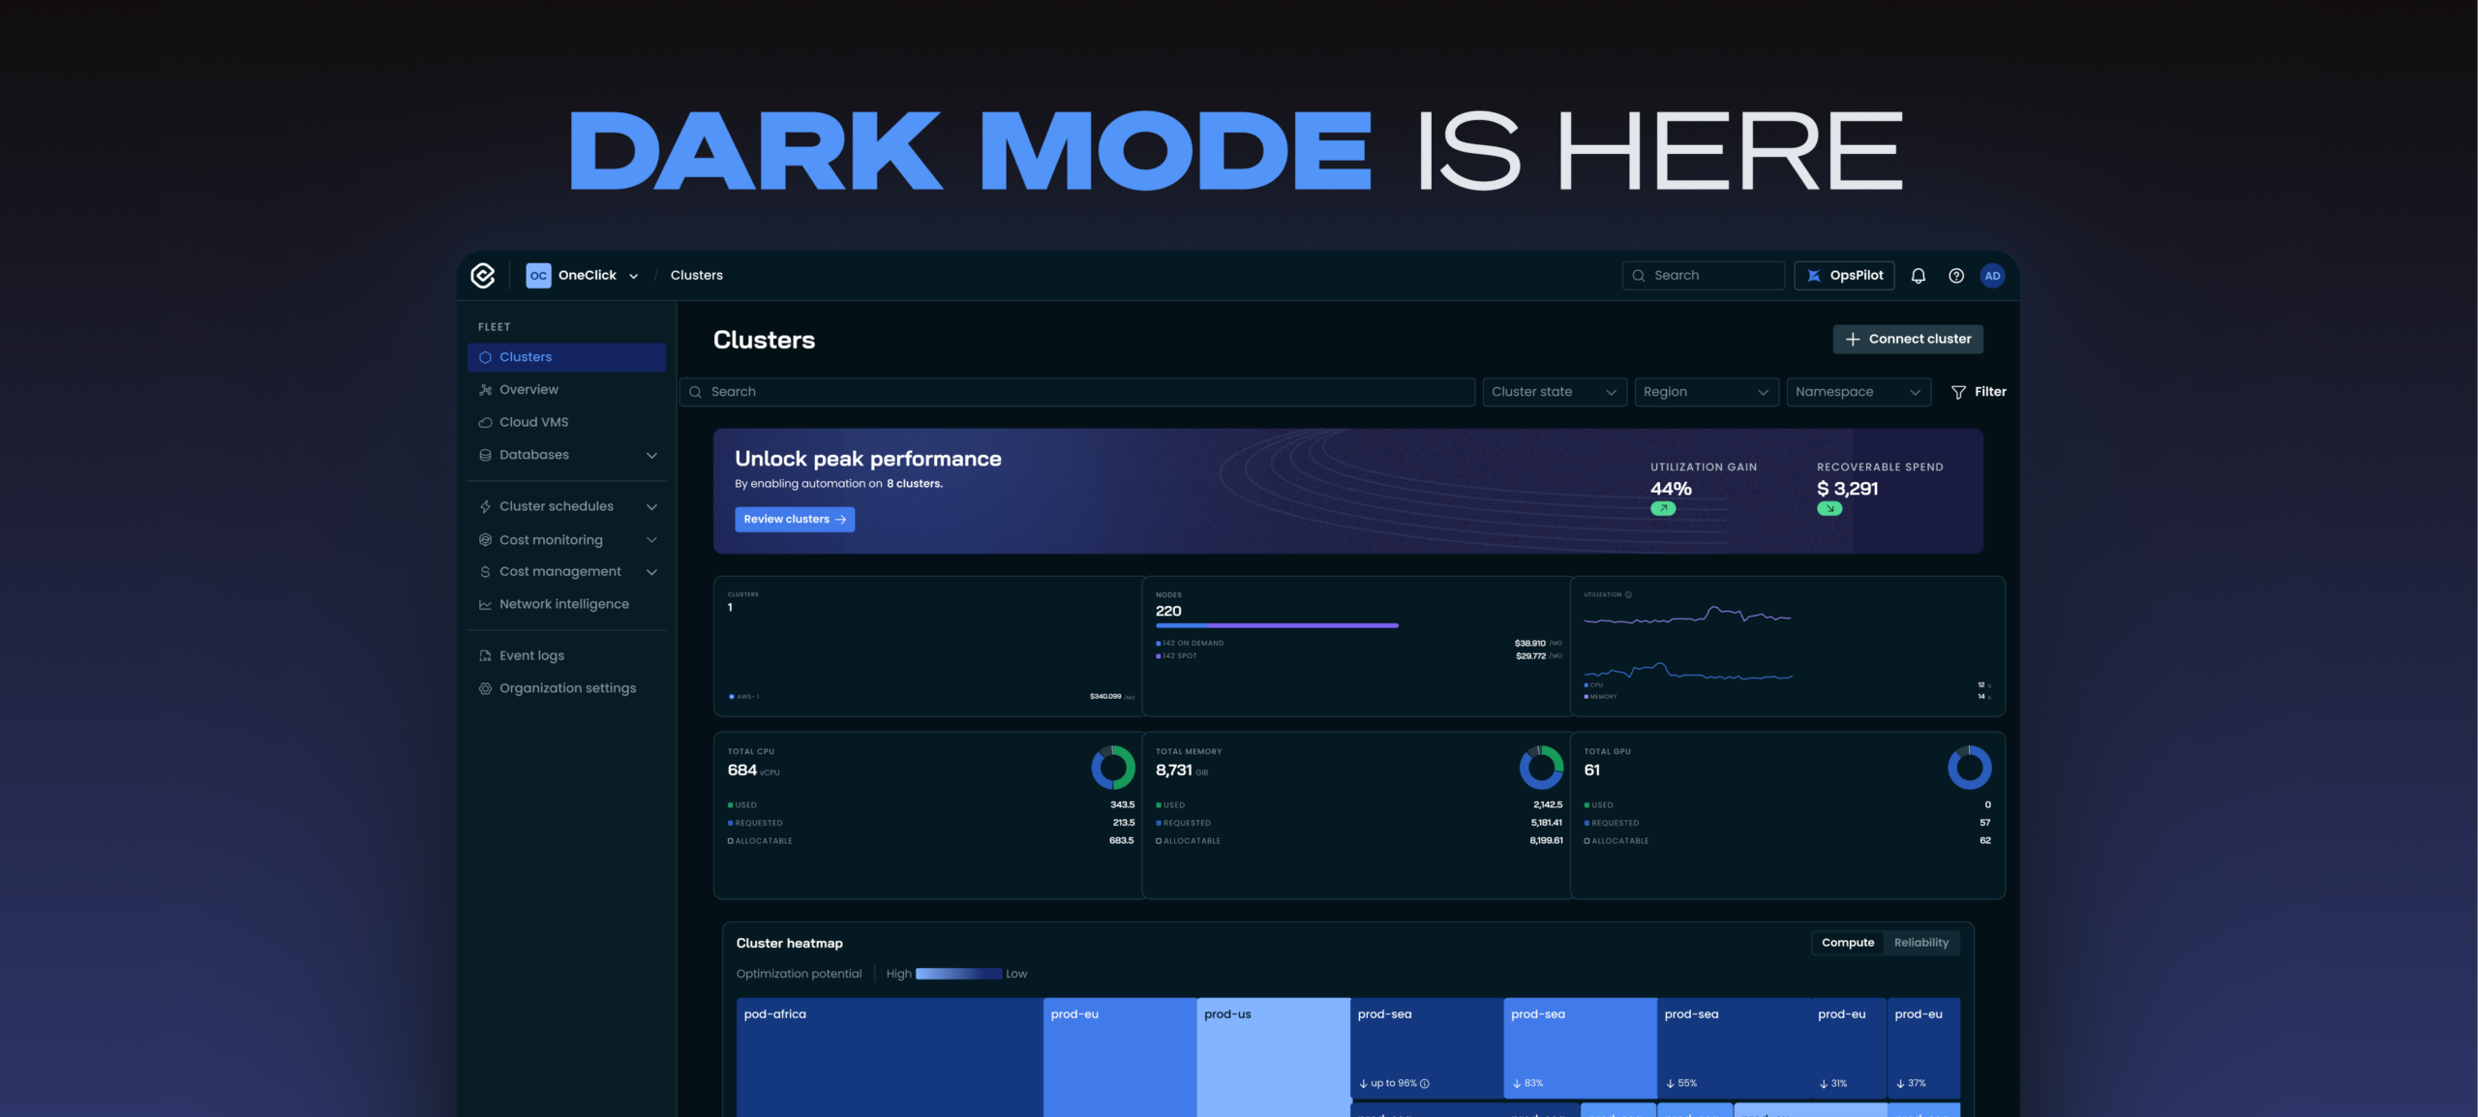Open the help question mark icon
The width and height of the screenshot is (2478, 1117).
[1955, 276]
